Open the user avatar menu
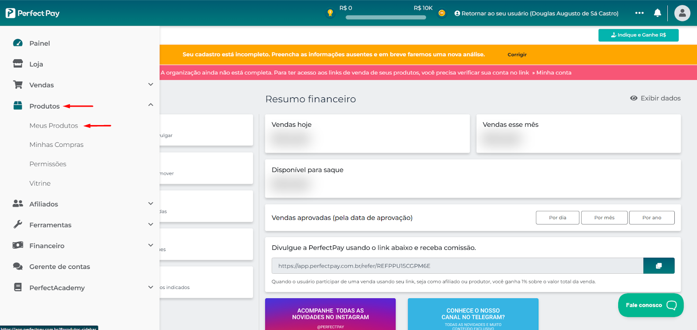The image size is (697, 330). (682, 13)
